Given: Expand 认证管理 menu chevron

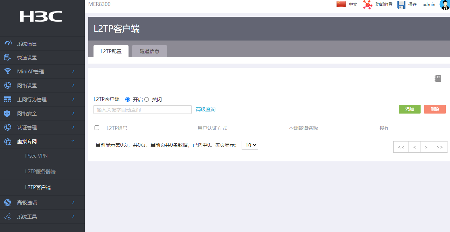Looking at the screenshot, I should point(74,127).
